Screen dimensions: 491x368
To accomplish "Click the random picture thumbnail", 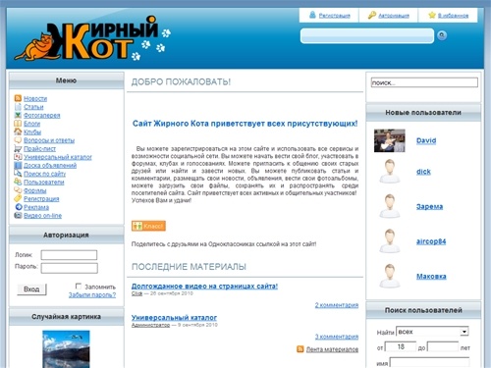I will click(x=66, y=349).
